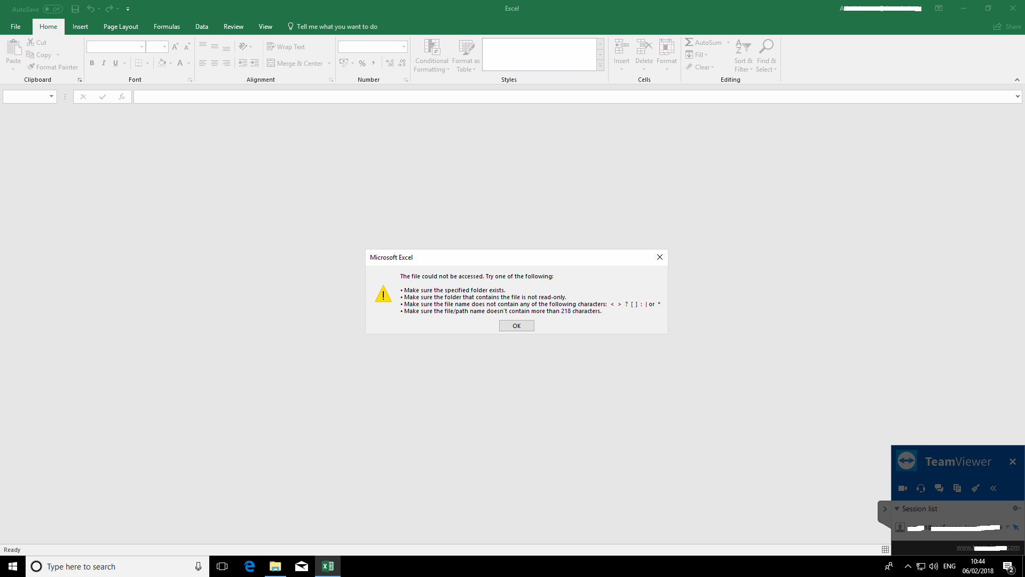The image size is (1025, 577).
Task: Open the number format dropdown
Action: [404, 47]
